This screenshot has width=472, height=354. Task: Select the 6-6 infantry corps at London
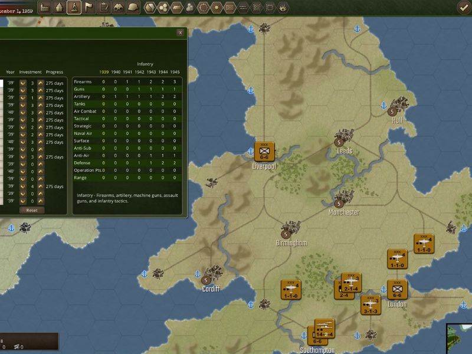coord(397,290)
